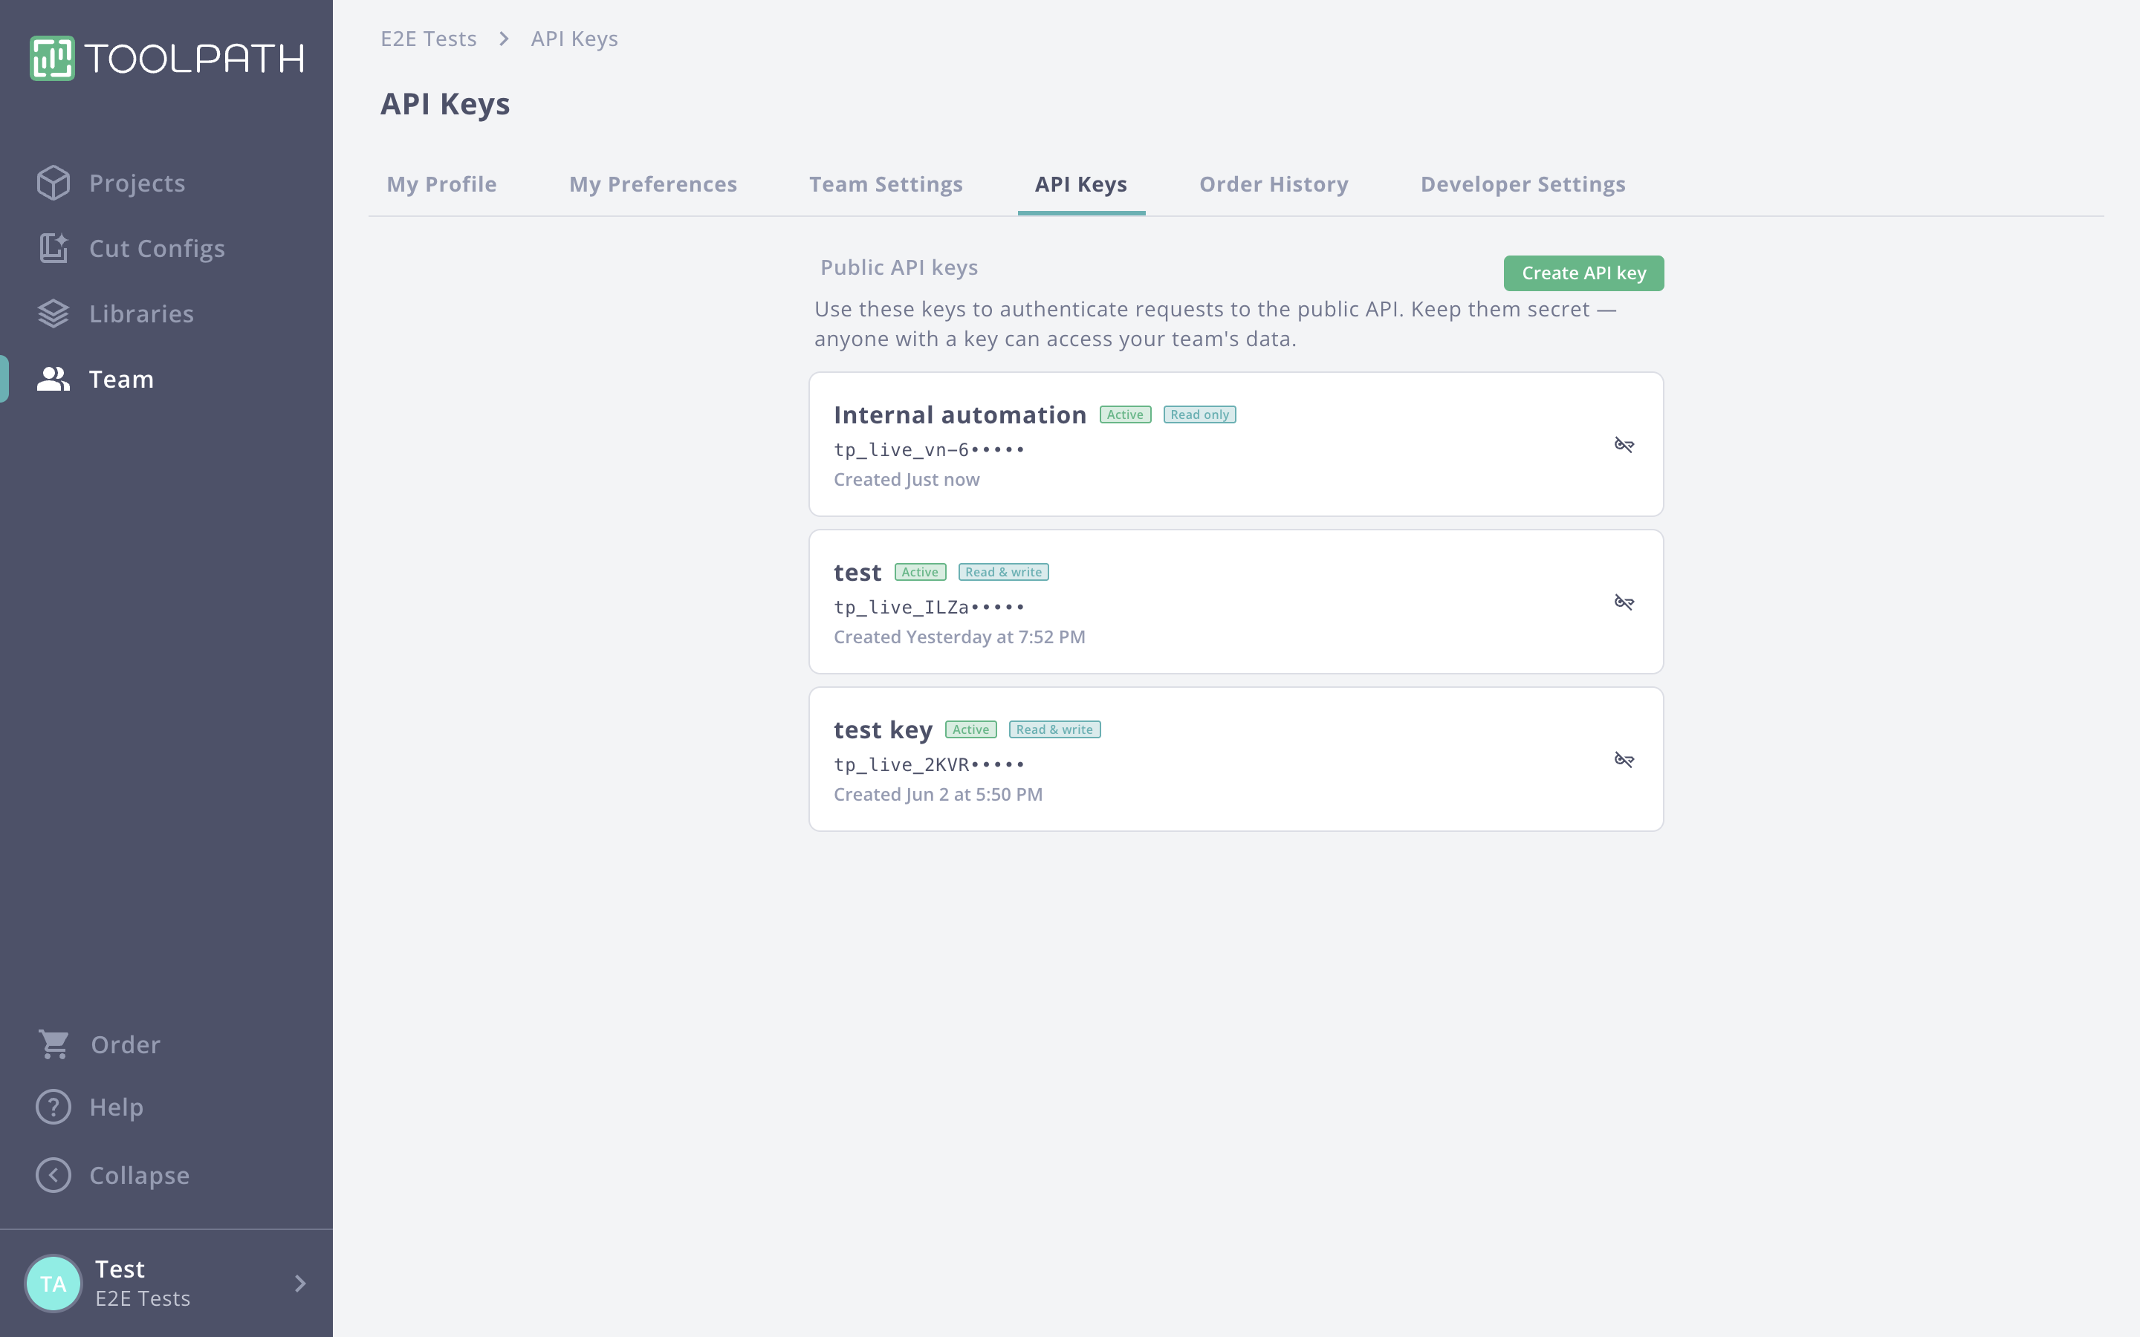The image size is (2140, 1337).
Task: Click "Created Yesterday at 7:52 PM"
Action: [959, 637]
